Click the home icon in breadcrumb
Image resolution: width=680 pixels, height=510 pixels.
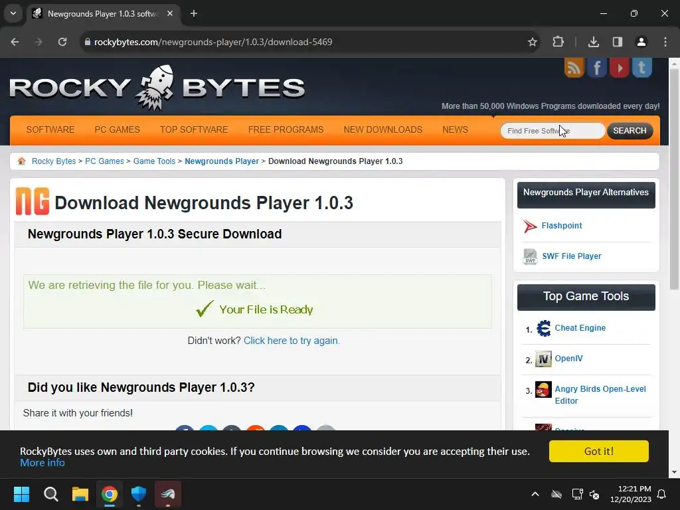(x=22, y=161)
